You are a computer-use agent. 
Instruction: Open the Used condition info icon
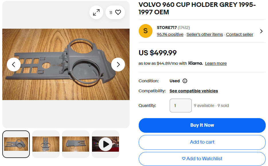pos(185,81)
